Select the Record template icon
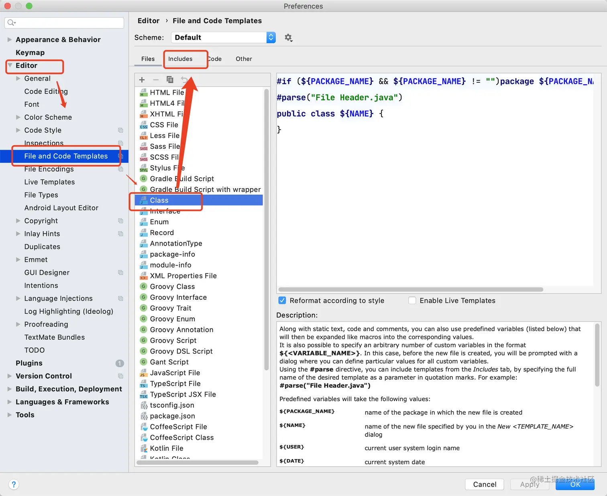The image size is (607, 496). point(143,233)
